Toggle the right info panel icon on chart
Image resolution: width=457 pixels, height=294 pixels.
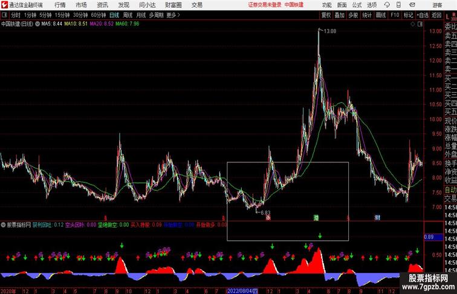(x=420, y=24)
